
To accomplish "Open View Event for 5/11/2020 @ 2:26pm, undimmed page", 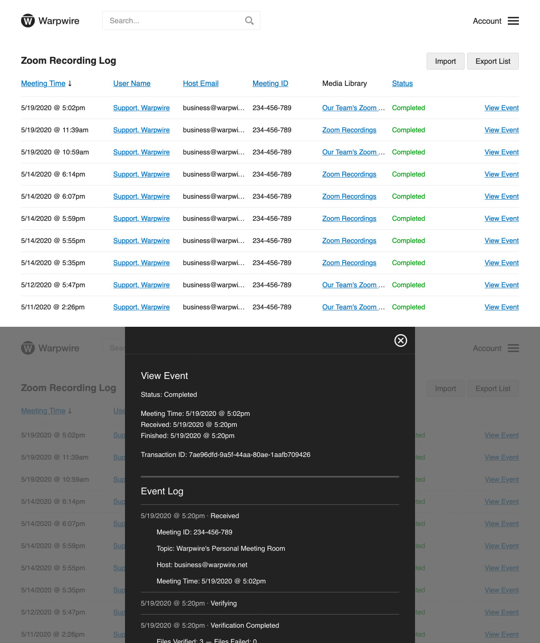I will click(502, 307).
